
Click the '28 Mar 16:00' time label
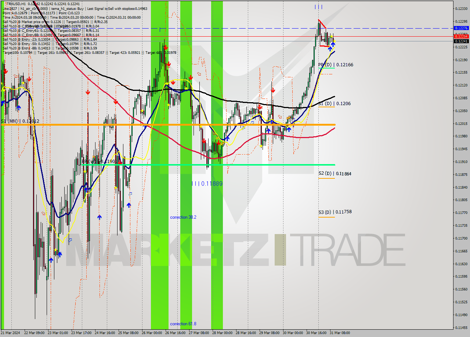245,333
